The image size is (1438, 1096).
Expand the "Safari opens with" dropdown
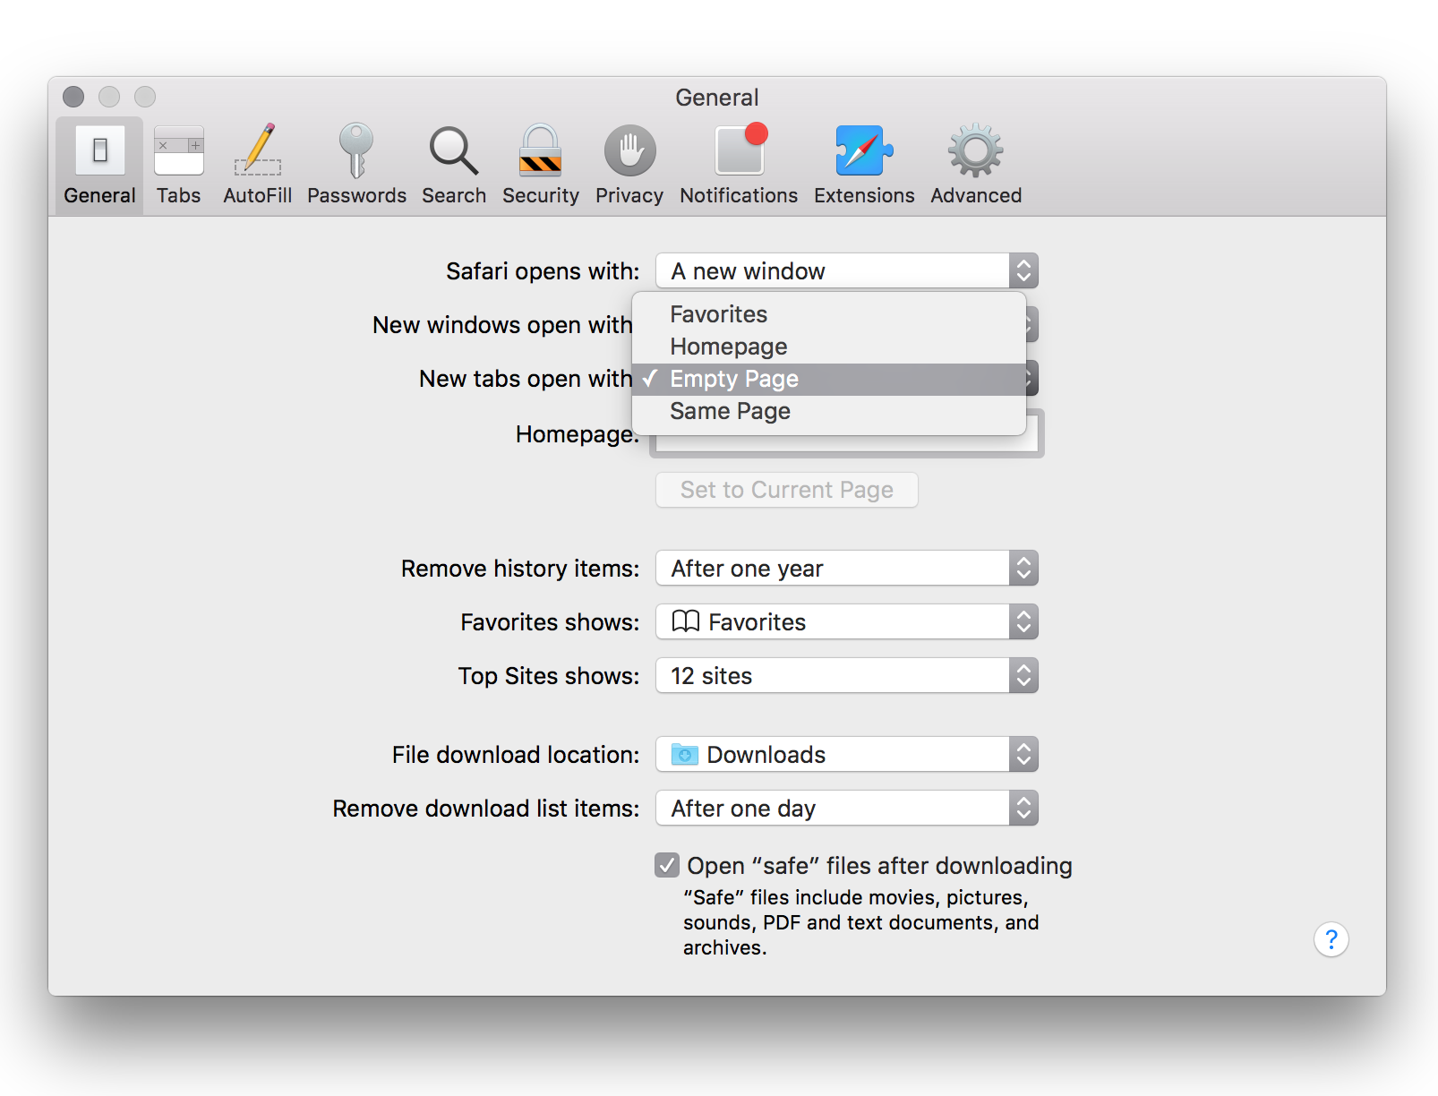click(x=847, y=270)
